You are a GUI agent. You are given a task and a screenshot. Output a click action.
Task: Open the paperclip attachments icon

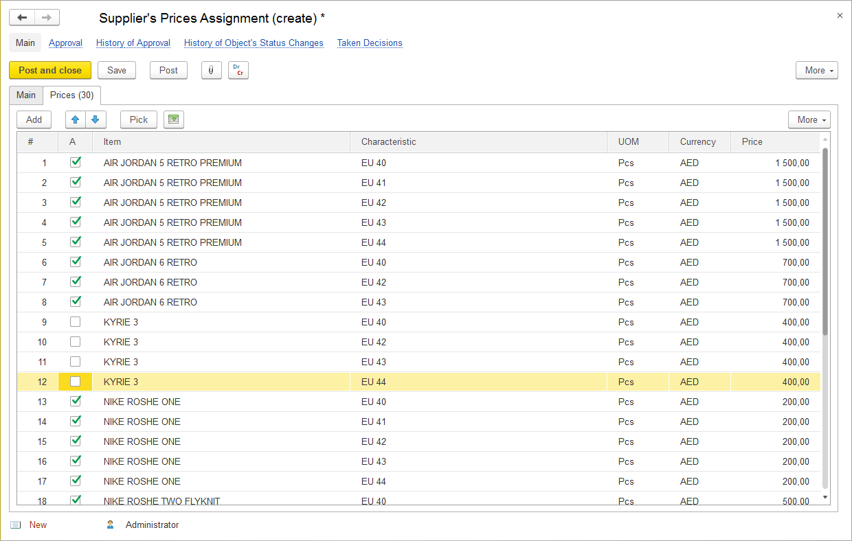211,70
